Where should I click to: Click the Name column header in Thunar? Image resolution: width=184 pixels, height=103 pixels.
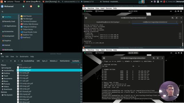coord(20,65)
